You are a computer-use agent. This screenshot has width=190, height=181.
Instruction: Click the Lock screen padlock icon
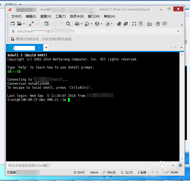[141, 24]
